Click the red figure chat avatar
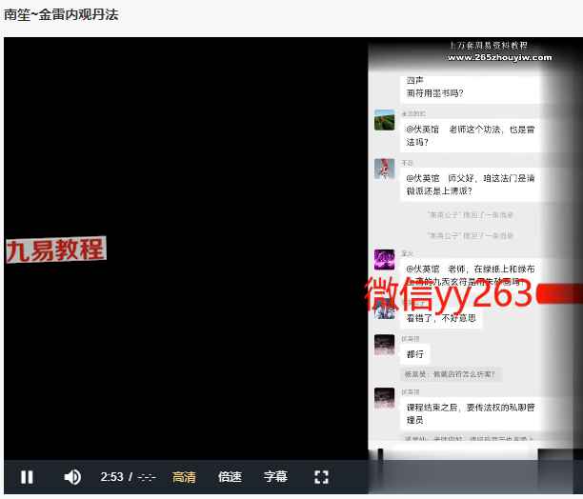This screenshot has height=499, width=583. (385, 169)
